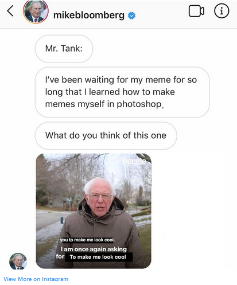This screenshot has height=285, width=237.
Task: Click the word 'photoshop' in the message
Action: coord(139,104)
